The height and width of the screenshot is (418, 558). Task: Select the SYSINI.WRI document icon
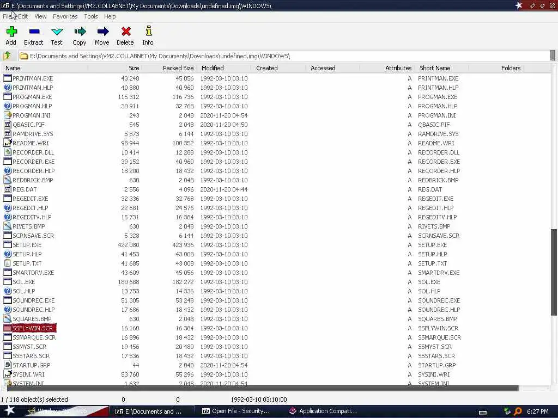[x=8, y=374]
